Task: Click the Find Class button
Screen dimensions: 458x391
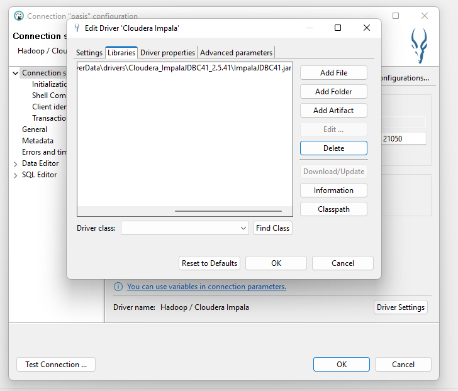Action: coord(272,228)
